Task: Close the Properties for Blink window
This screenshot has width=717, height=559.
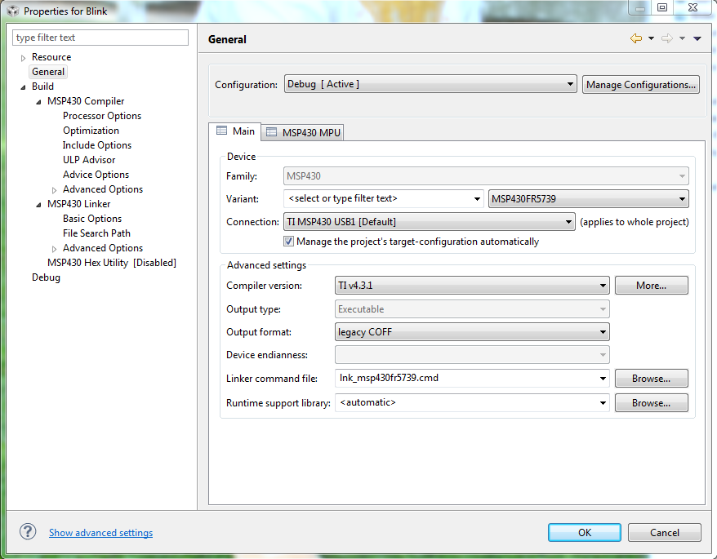Action: coord(693,7)
